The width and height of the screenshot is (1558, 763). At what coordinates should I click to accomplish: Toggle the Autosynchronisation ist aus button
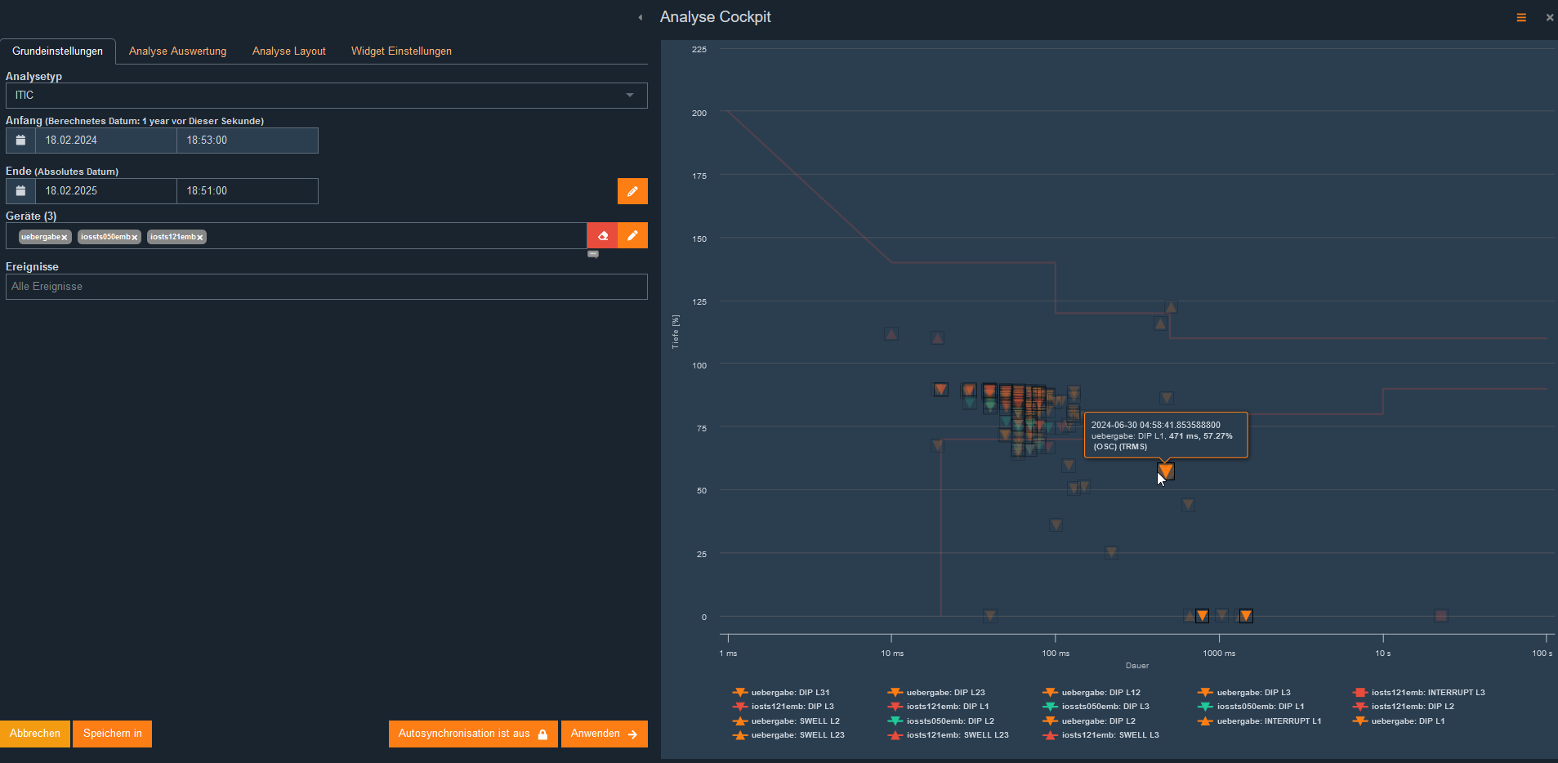pyautogui.click(x=472, y=734)
